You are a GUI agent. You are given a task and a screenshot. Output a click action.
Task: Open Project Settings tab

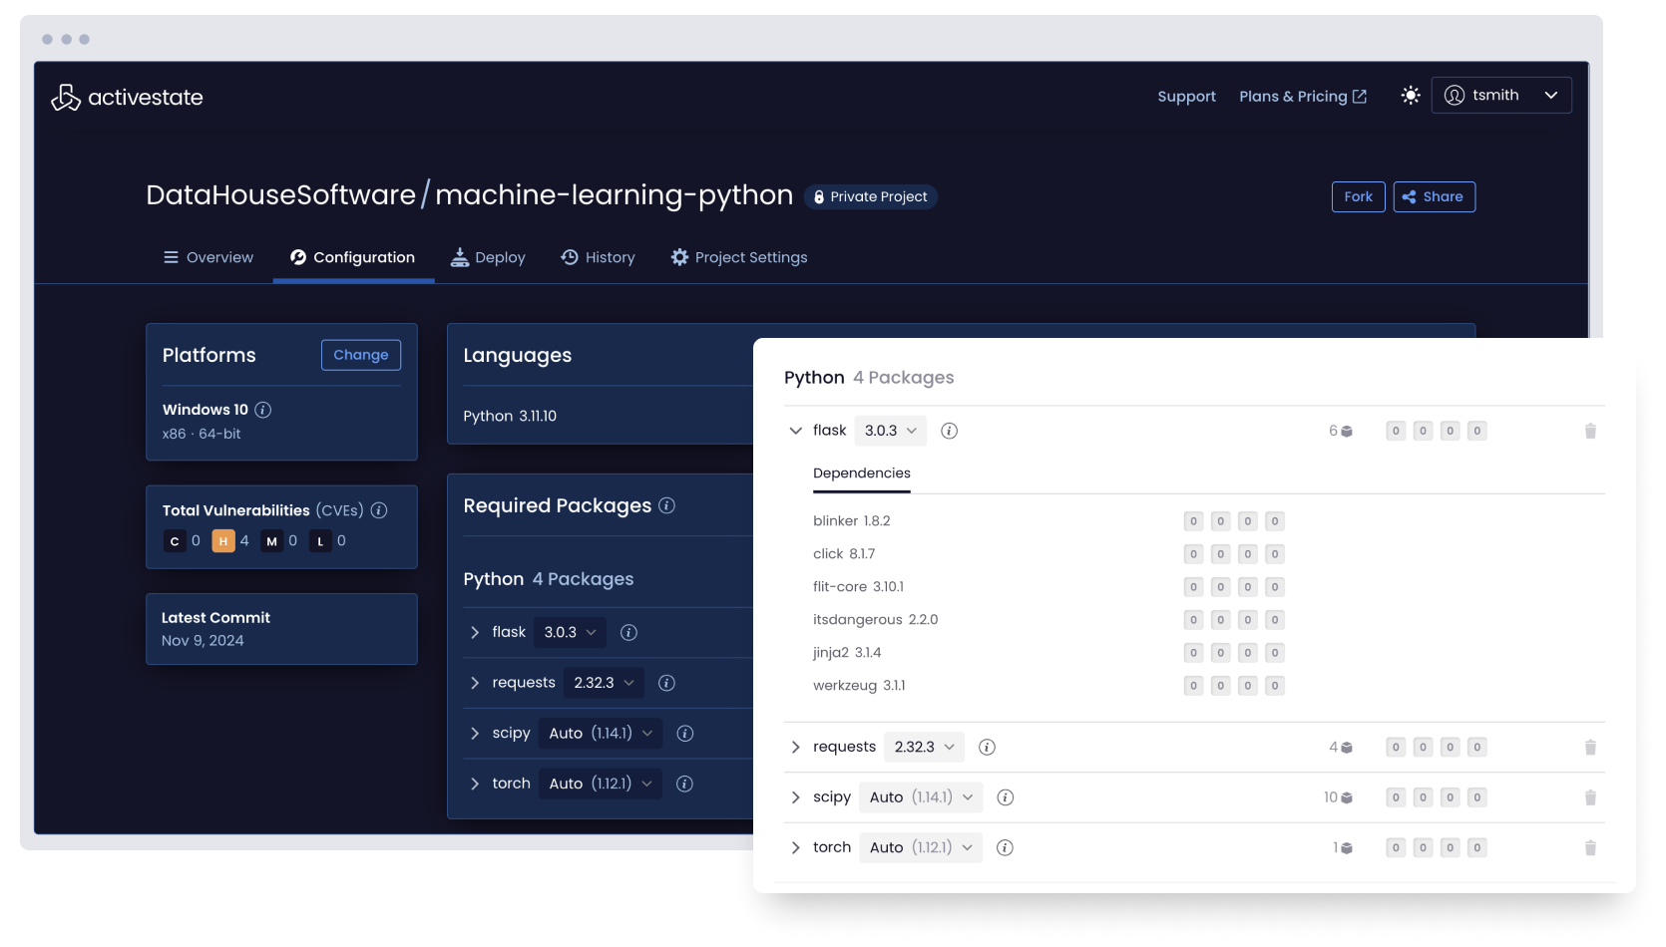tap(738, 257)
